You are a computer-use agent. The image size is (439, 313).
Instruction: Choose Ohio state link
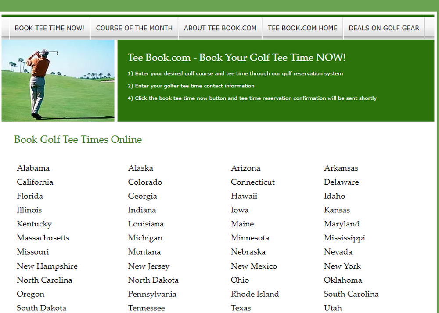240,280
